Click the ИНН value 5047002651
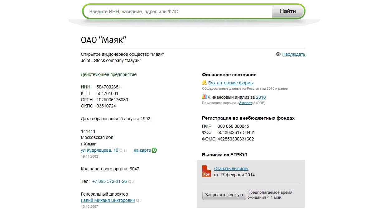380x209 pixels. point(108,87)
